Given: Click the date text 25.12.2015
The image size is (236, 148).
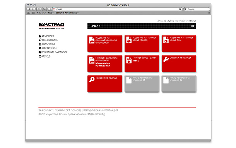Looking at the screenshot, I should (x=169, y=21).
